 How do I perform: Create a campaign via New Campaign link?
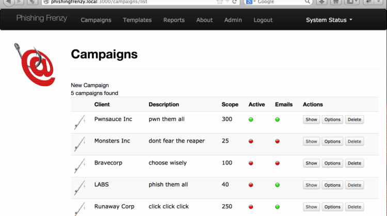click(x=90, y=85)
